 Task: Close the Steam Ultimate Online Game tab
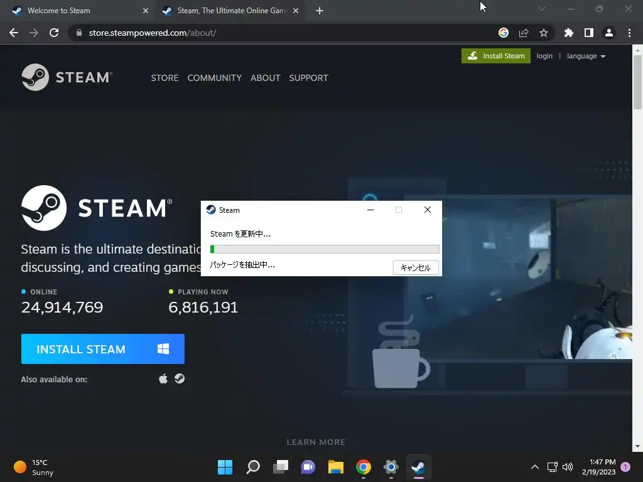tap(296, 11)
